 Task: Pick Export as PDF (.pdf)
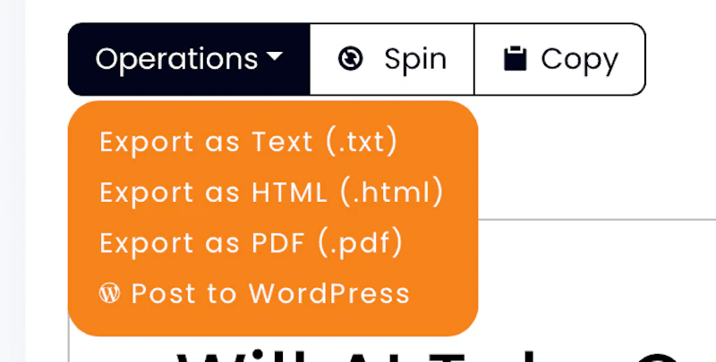(251, 242)
